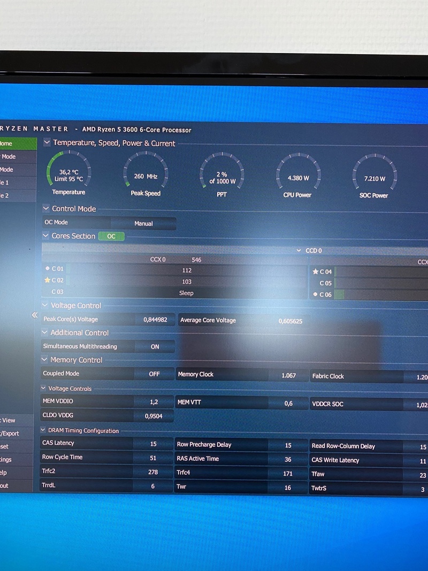Click the CLDO VDDG value 0,9504
Image resolution: width=428 pixels, height=571 pixels.
[154, 416]
